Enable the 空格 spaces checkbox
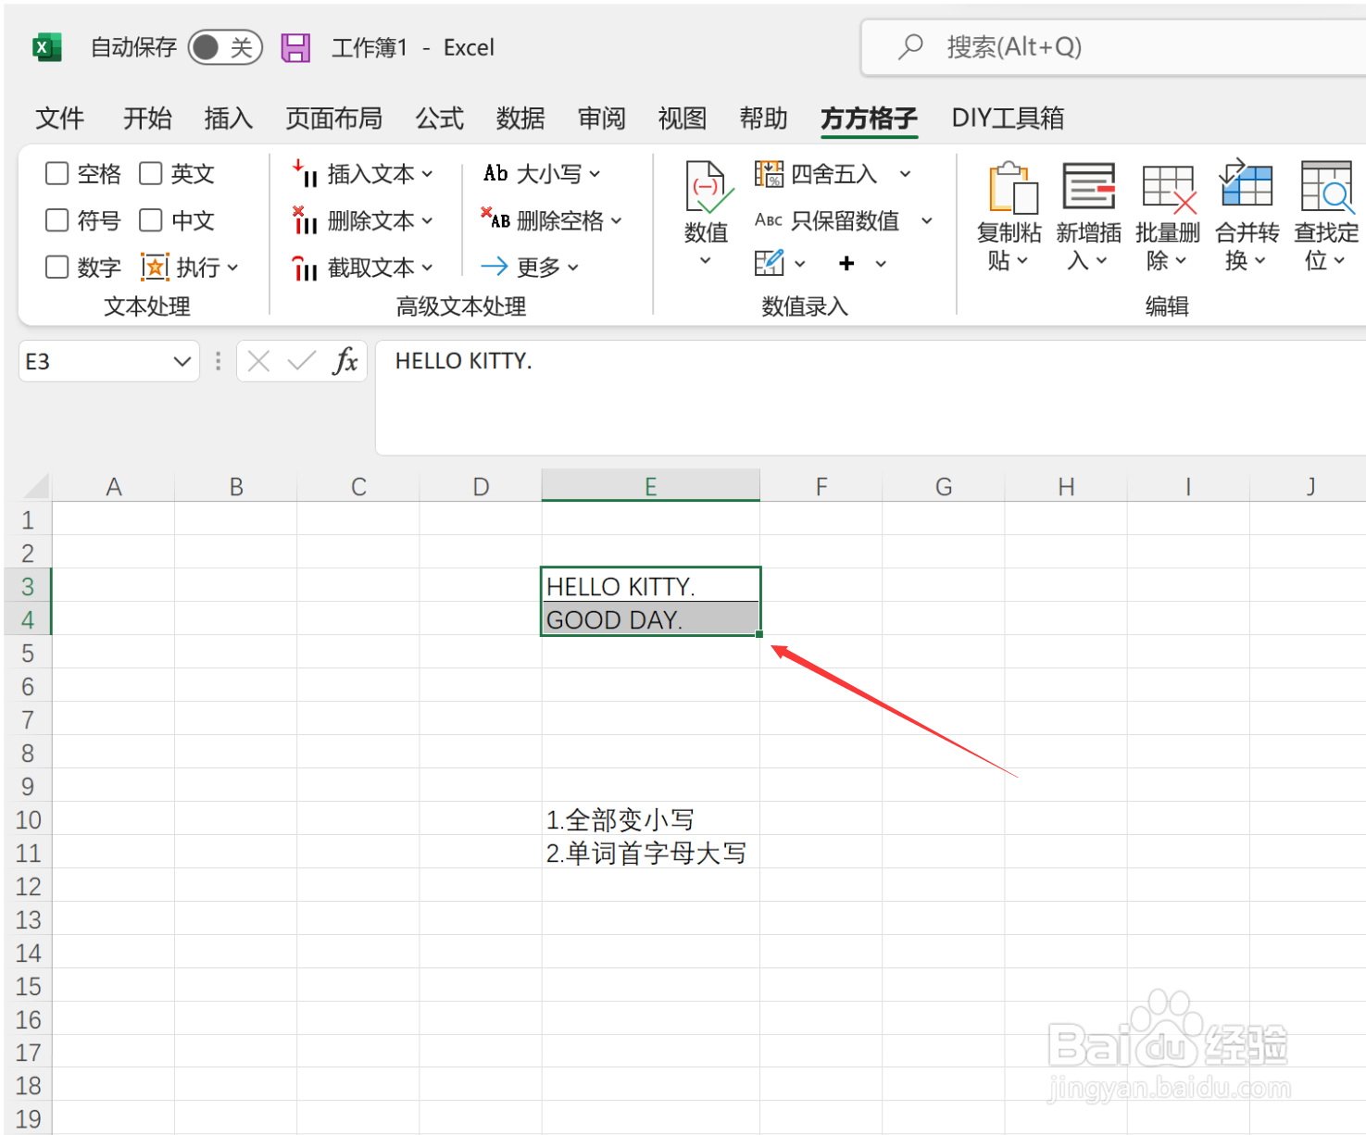This screenshot has height=1135, width=1366. 56,173
